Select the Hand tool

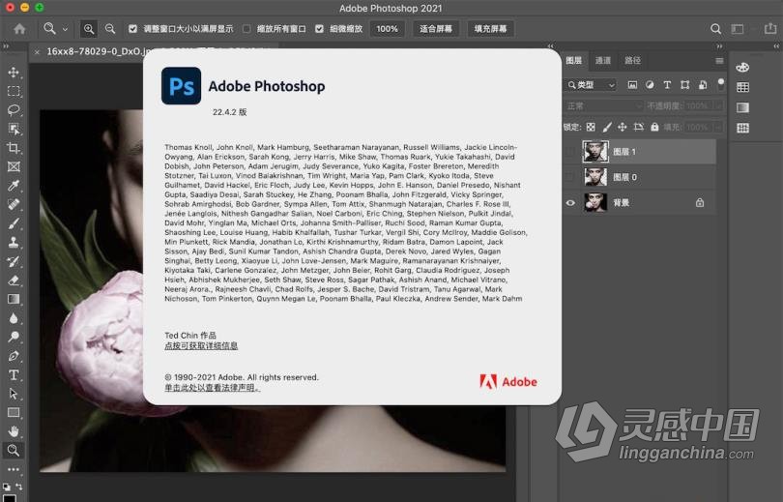(x=14, y=431)
